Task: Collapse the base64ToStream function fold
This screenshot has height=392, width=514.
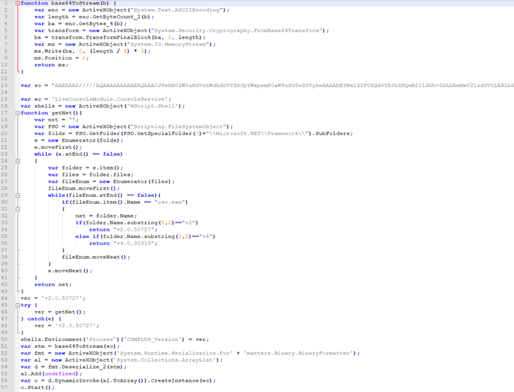Action: point(18,3)
